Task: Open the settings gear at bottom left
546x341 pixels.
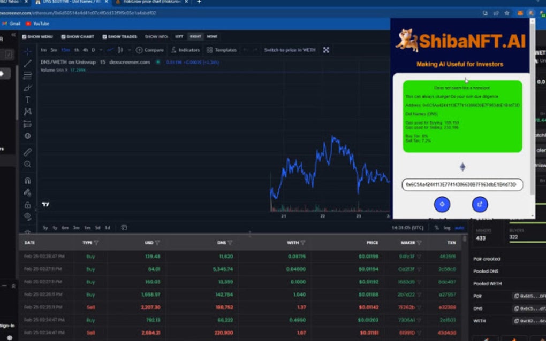Action: coord(10,337)
